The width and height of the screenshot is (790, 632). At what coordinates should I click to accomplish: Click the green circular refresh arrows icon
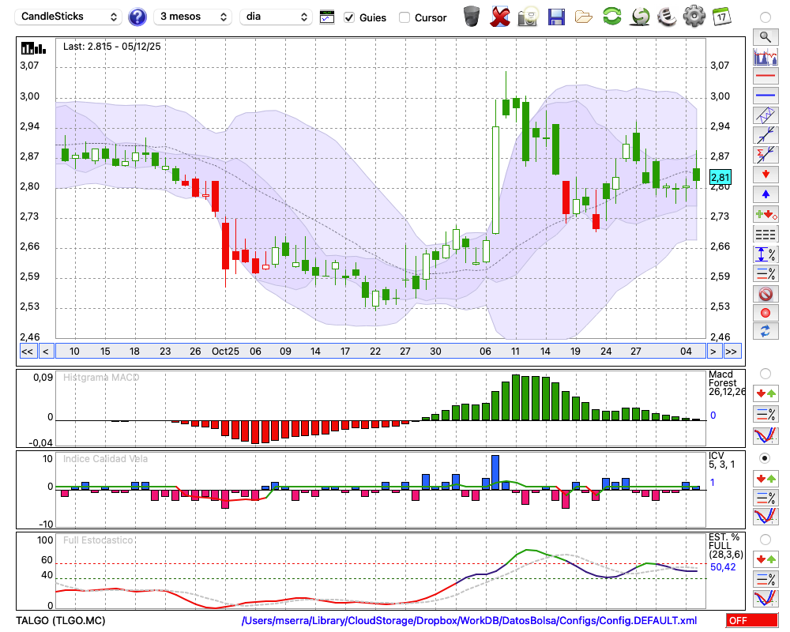(611, 17)
